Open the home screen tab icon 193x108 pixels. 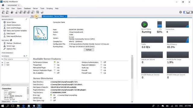click(x=3, y=5)
